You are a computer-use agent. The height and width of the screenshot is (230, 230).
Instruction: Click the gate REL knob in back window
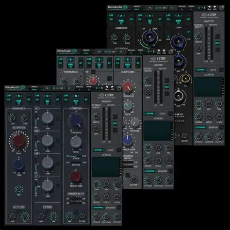point(219,103)
